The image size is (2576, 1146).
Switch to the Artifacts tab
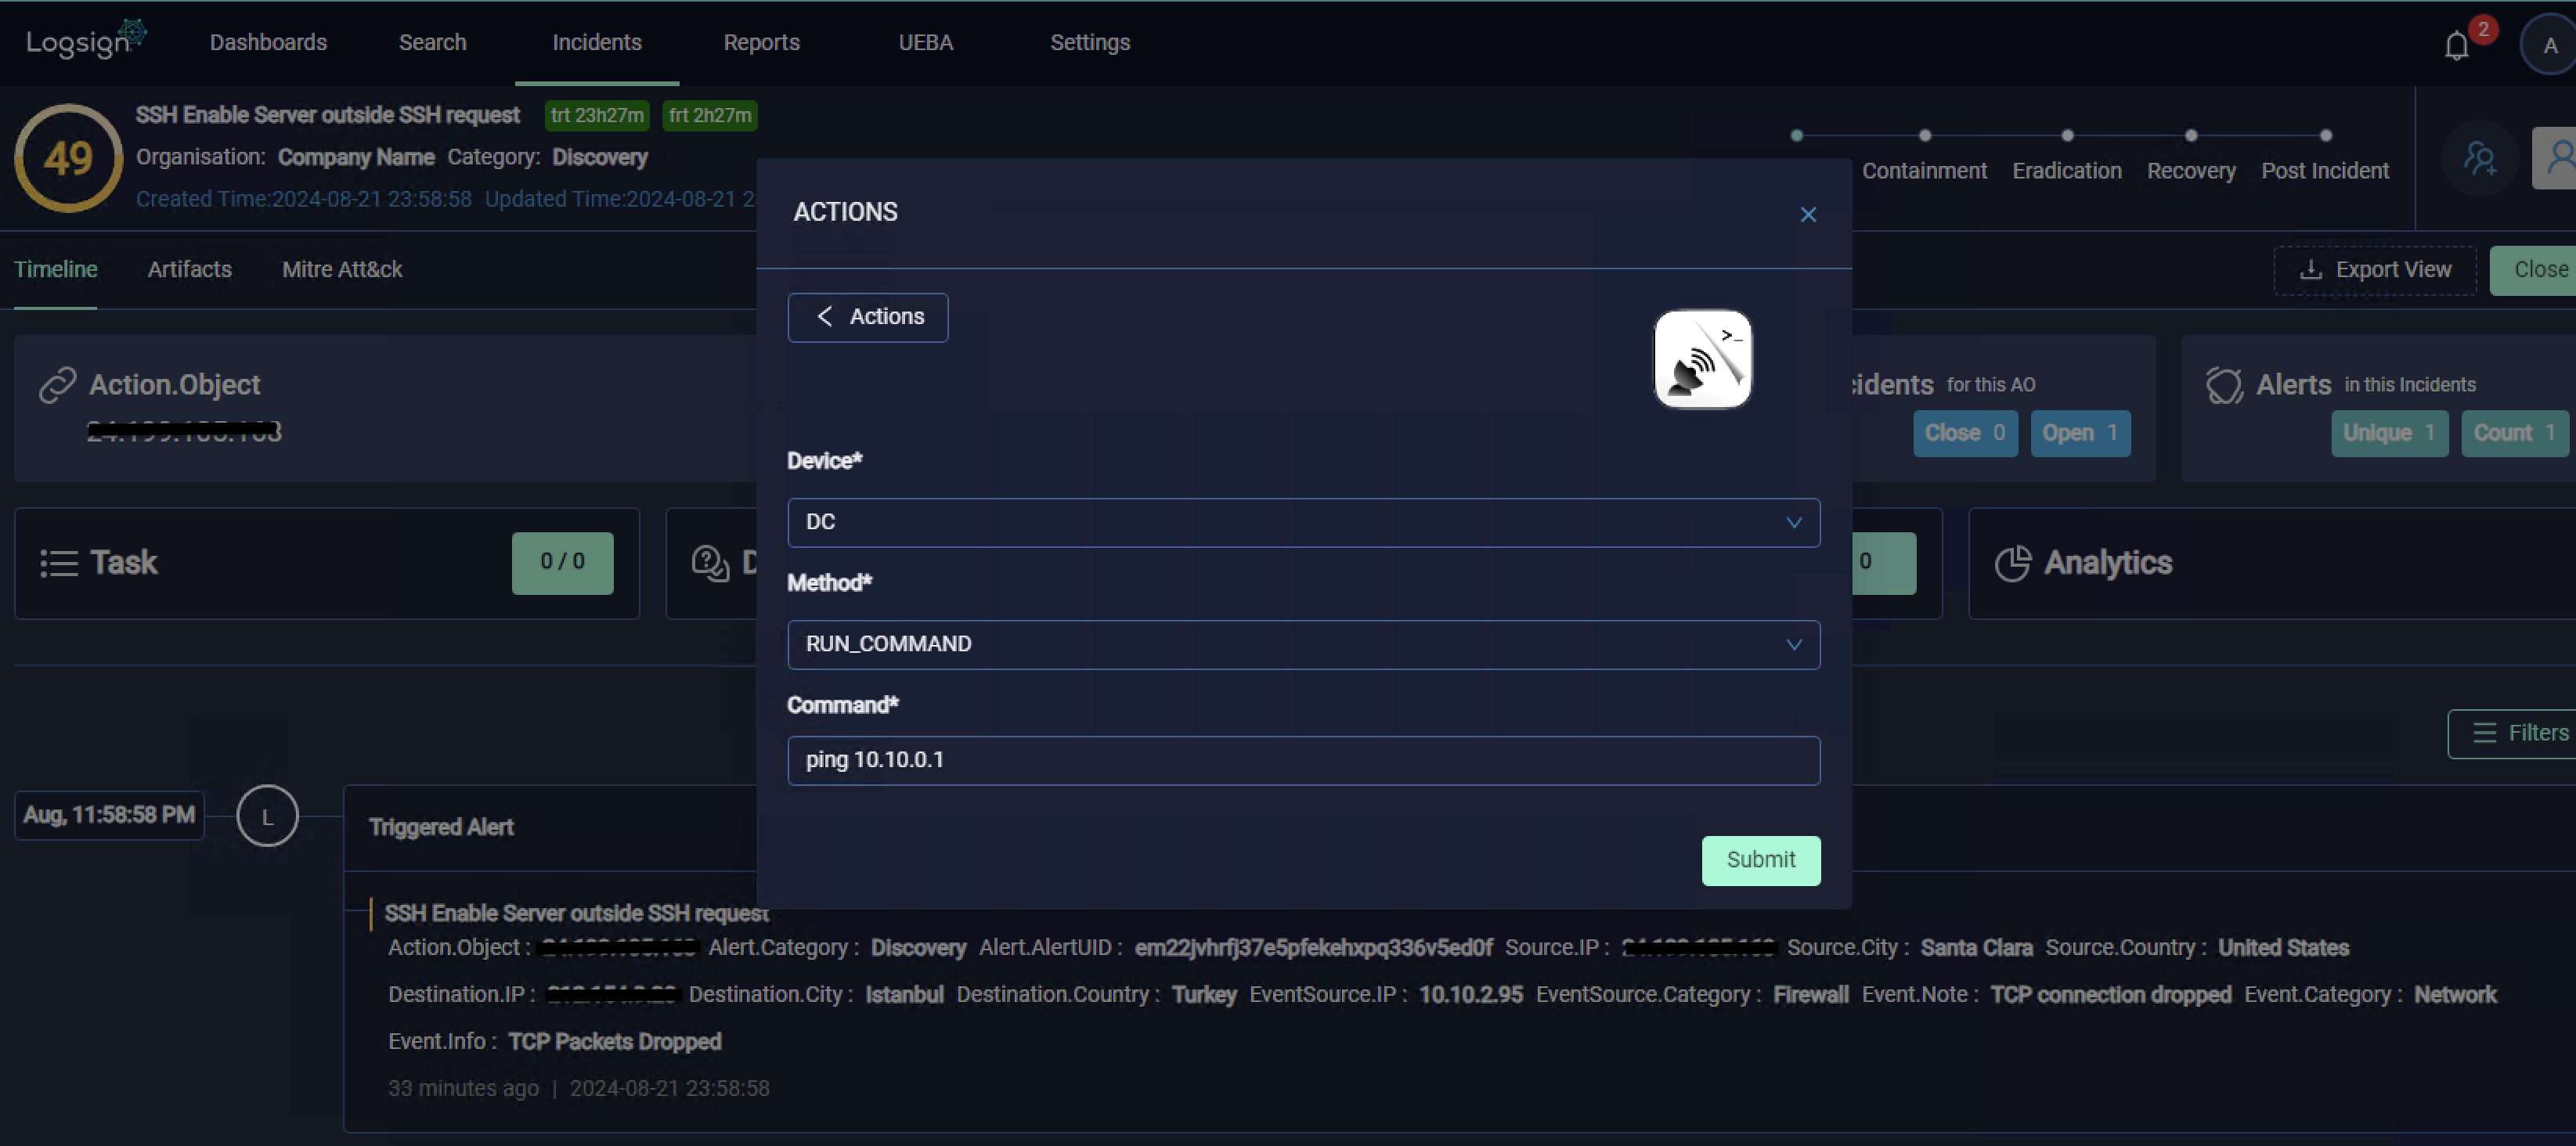(x=189, y=269)
